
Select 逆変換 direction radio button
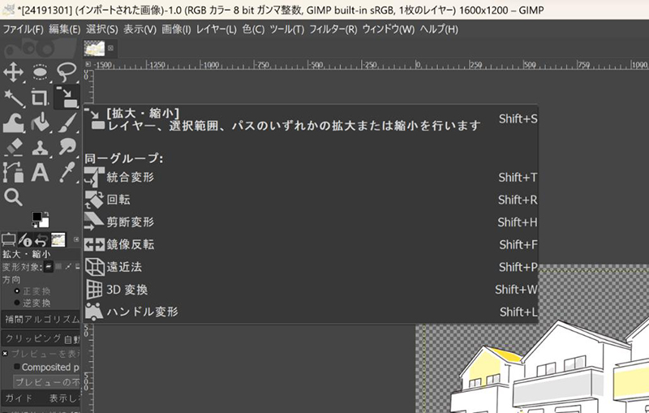(17, 303)
